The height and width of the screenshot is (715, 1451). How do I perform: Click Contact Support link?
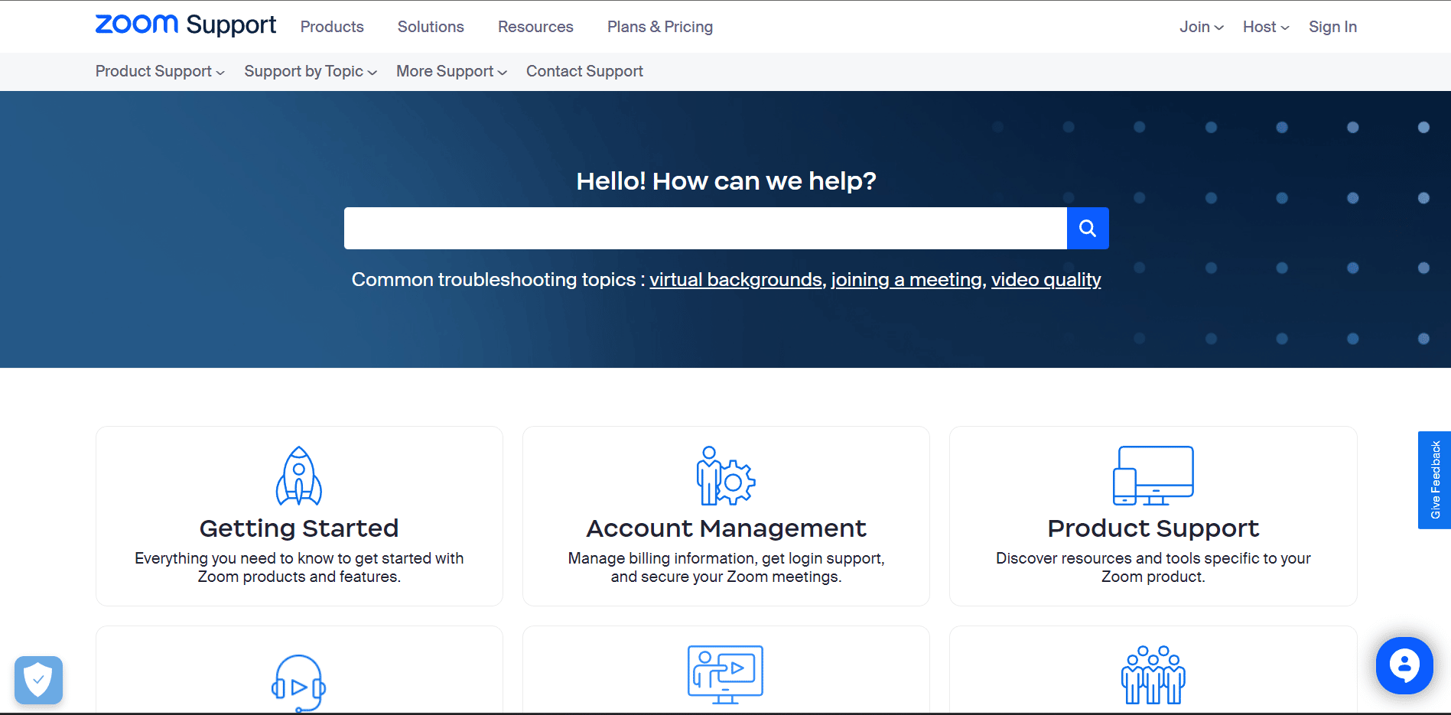click(584, 71)
